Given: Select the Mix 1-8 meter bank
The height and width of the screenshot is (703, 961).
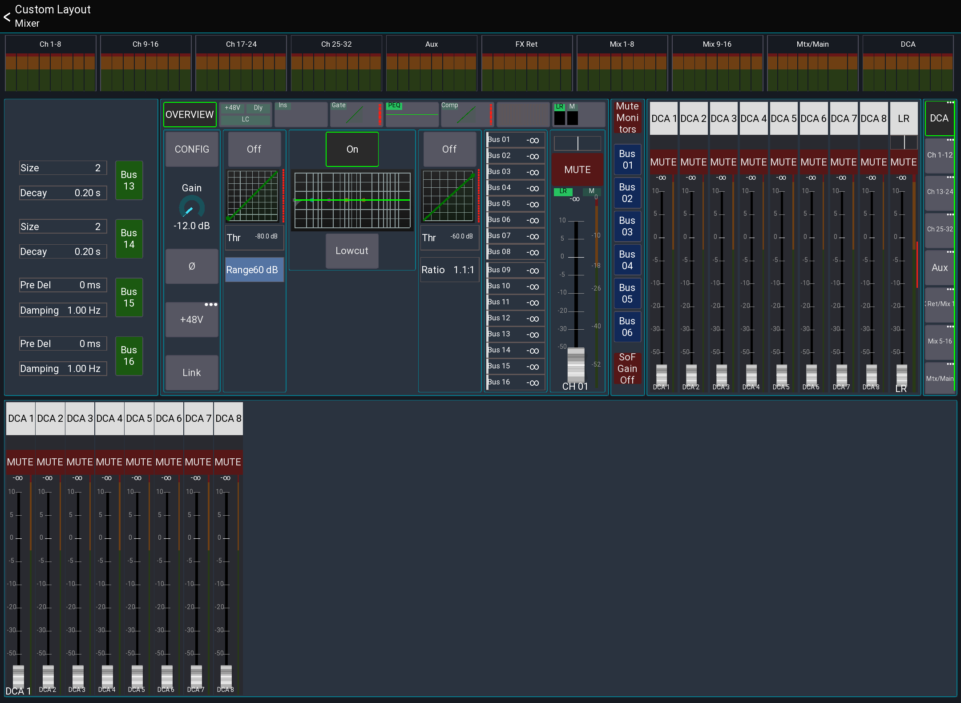Looking at the screenshot, I should coord(622,62).
